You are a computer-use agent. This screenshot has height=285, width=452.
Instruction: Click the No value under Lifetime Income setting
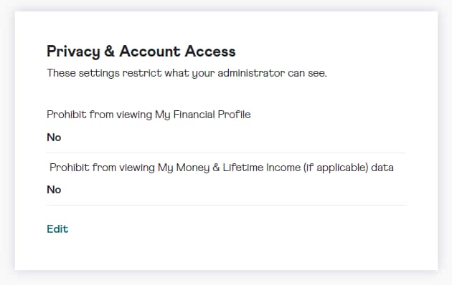pyautogui.click(x=54, y=190)
